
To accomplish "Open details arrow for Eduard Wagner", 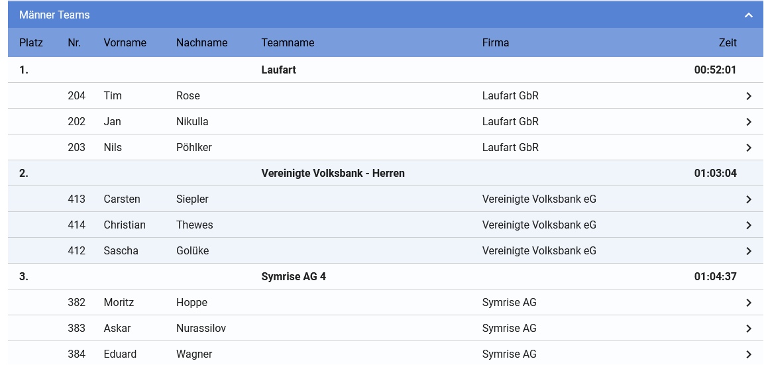I will pos(748,354).
